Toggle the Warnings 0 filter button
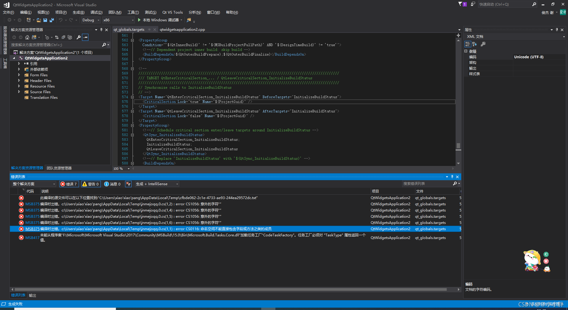 [x=91, y=184]
